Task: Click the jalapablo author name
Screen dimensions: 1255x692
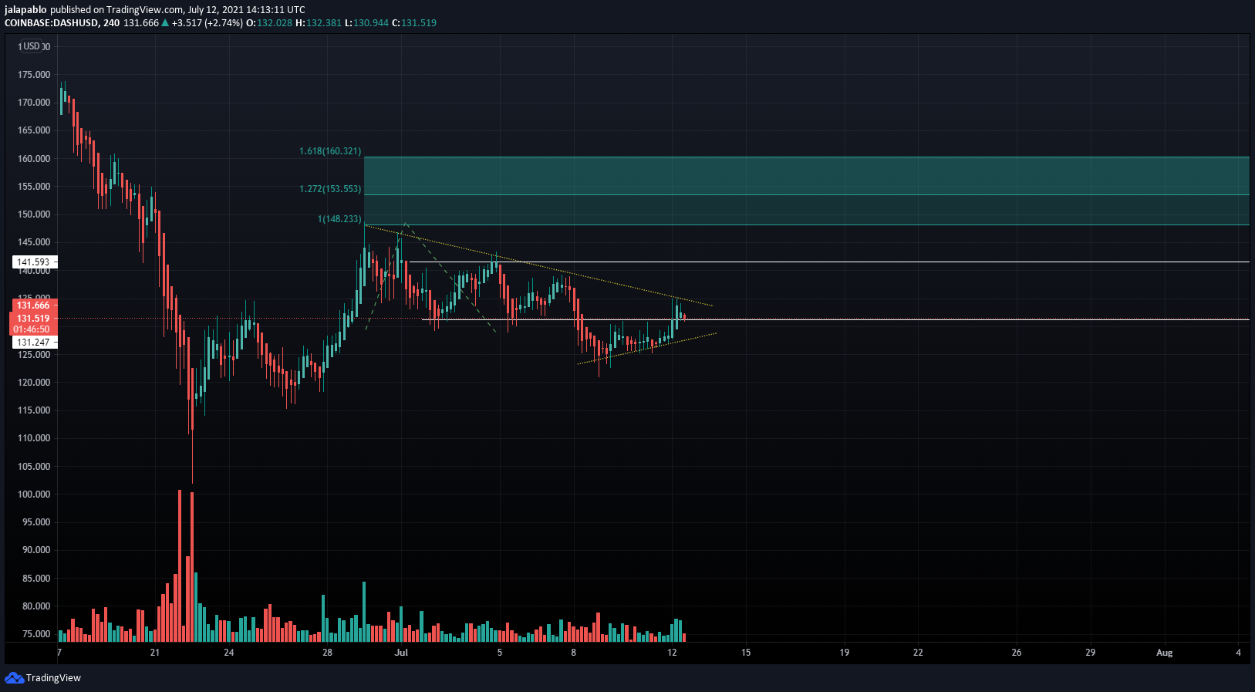Action: click(25, 10)
